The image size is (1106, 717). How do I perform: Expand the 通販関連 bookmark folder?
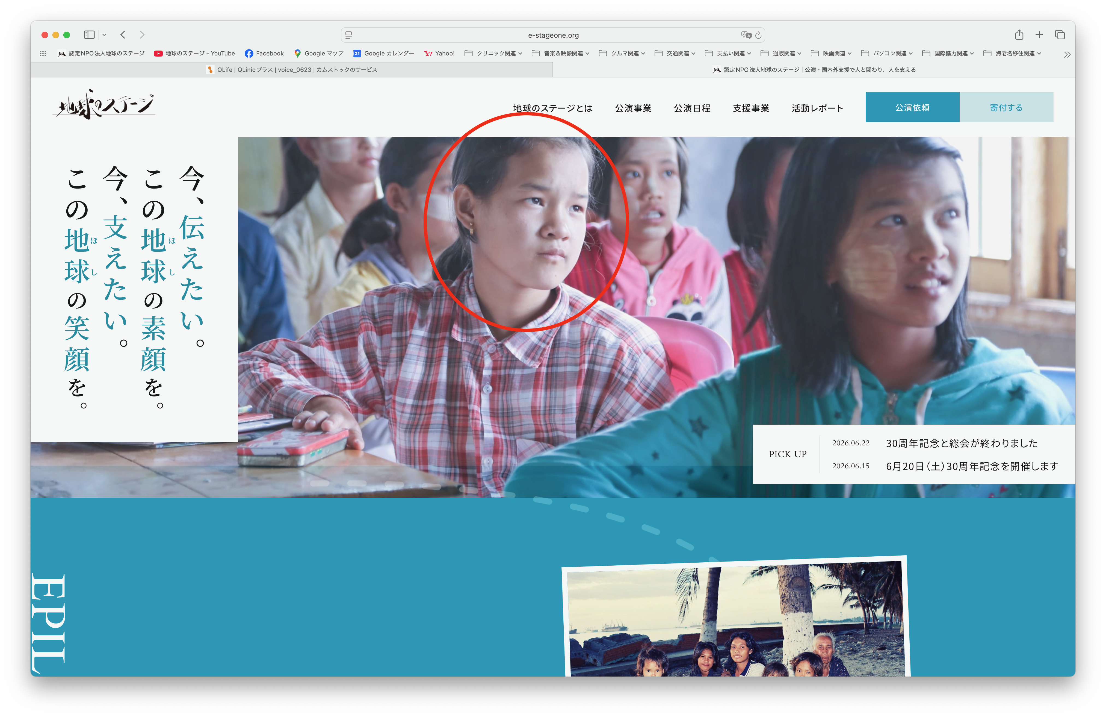pos(781,54)
